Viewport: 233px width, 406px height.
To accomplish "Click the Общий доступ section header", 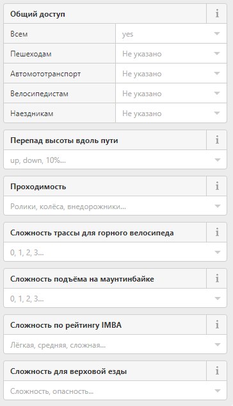I will click(x=105, y=13).
